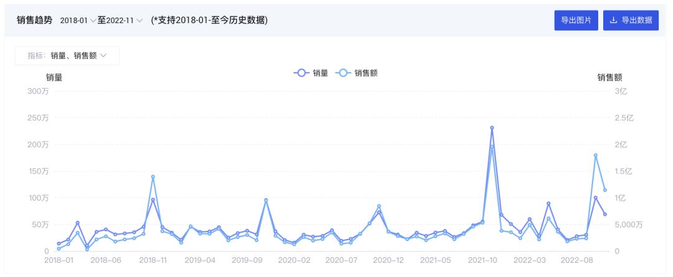Screen dimensions: 673x277
Task: Click the last 销量 data point in 2022-11
Action: (605, 214)
